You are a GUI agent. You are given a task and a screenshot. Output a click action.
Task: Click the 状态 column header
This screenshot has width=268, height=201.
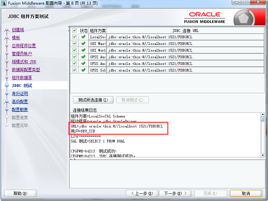[x=84, y=31]
